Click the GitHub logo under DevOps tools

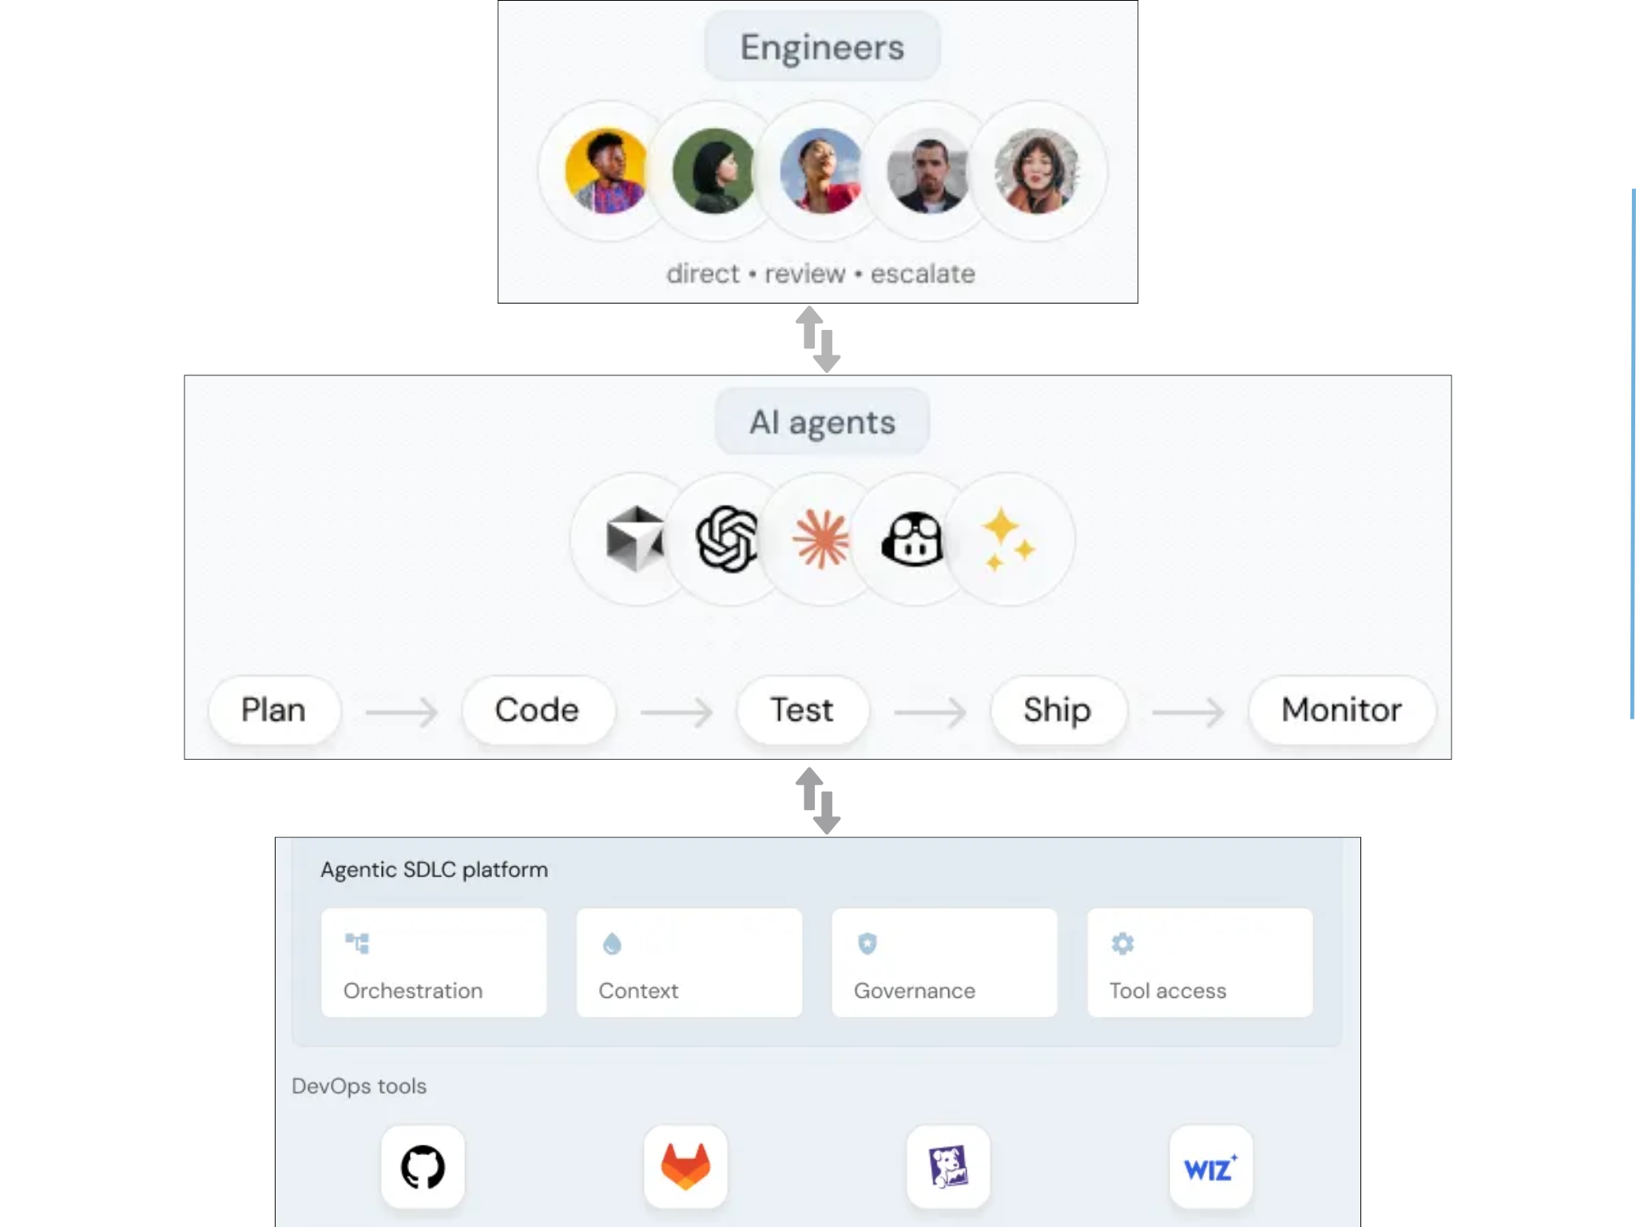(x=423, y=1167)
